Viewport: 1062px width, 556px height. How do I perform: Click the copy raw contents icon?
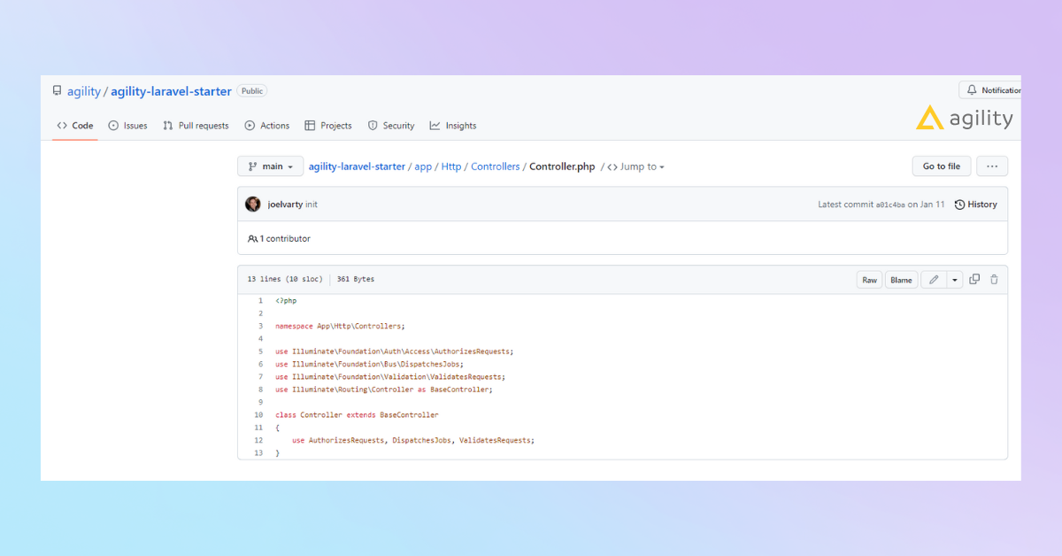click(974, 280)
